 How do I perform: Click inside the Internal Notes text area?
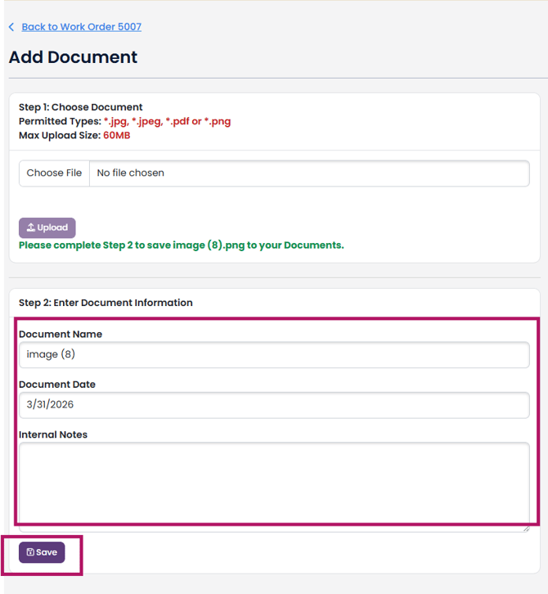(274, 483)
